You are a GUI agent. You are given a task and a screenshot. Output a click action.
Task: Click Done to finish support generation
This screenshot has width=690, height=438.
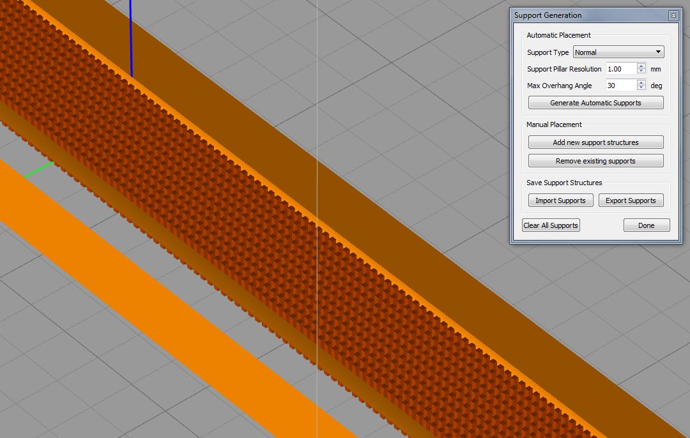647,225
